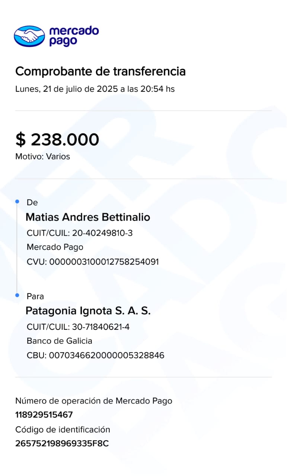This screenshot has width=287, height=476.
Task: Click the blue dot beside De
Action: coord(17,201)
